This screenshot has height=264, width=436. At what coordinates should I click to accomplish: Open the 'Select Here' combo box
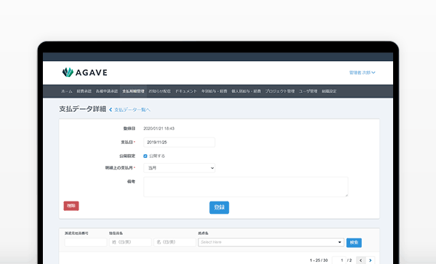coord(271,242)
